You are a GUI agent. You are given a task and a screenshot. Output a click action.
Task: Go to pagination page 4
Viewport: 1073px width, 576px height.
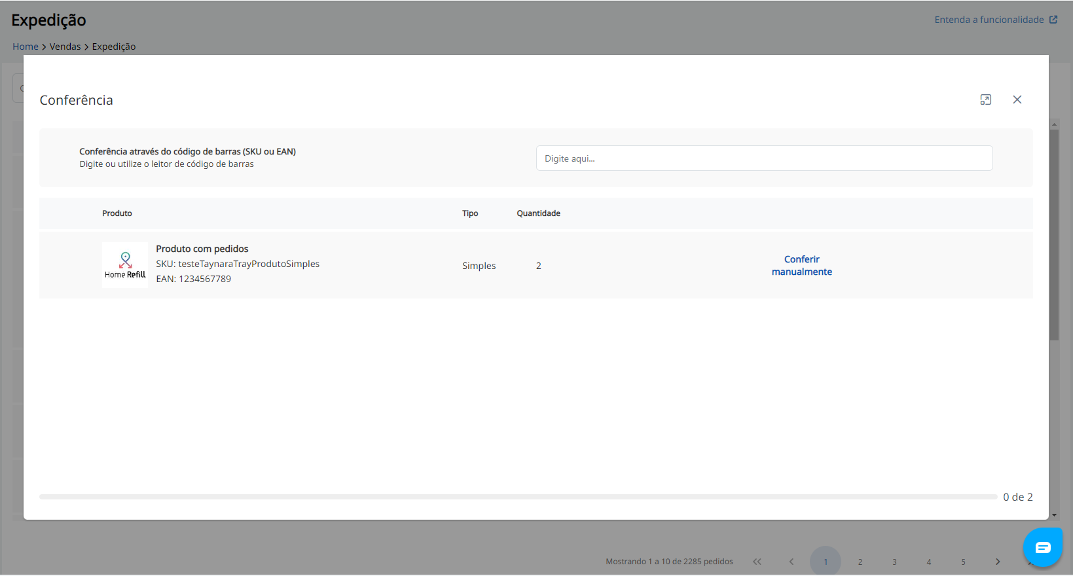pyautogui.click(x=929, y=562)
